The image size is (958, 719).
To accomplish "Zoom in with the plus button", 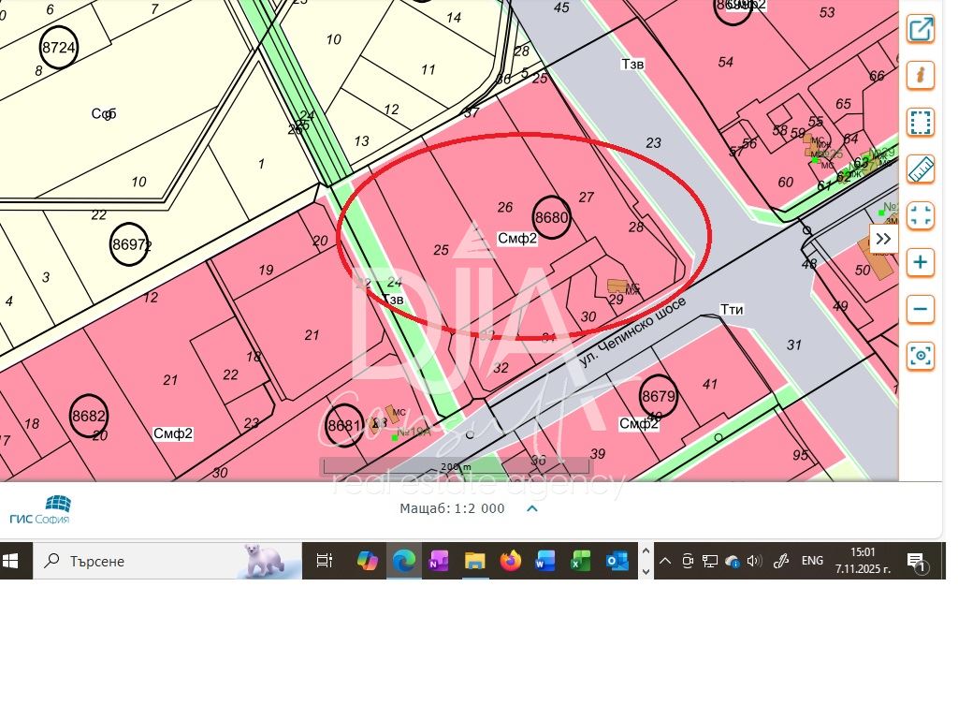I will [x=921, y=262].
